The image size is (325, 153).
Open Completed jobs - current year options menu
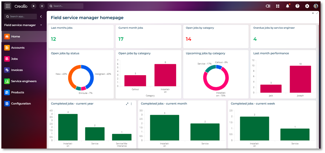point(131,104)
